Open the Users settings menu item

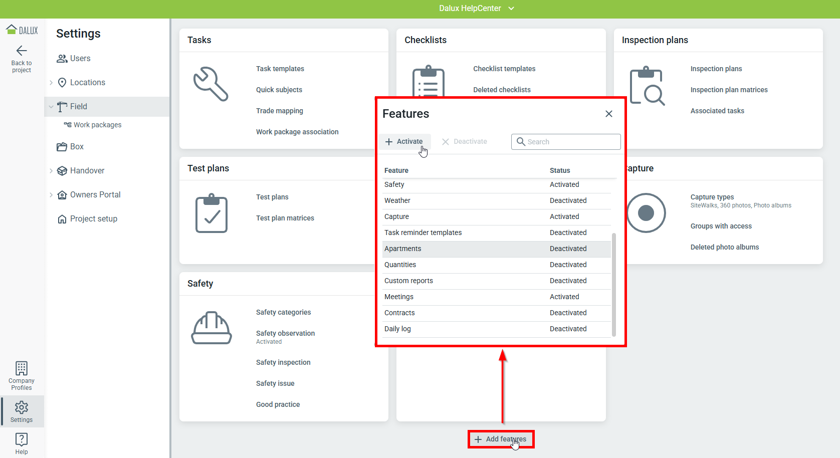pos(80,59)
